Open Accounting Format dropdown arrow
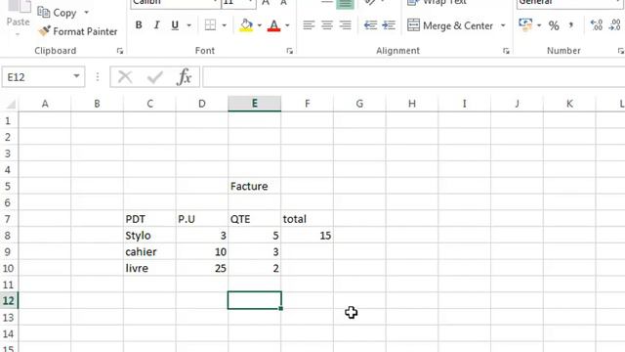Viewport: 625px width, 352px height. tap(539, 25)
